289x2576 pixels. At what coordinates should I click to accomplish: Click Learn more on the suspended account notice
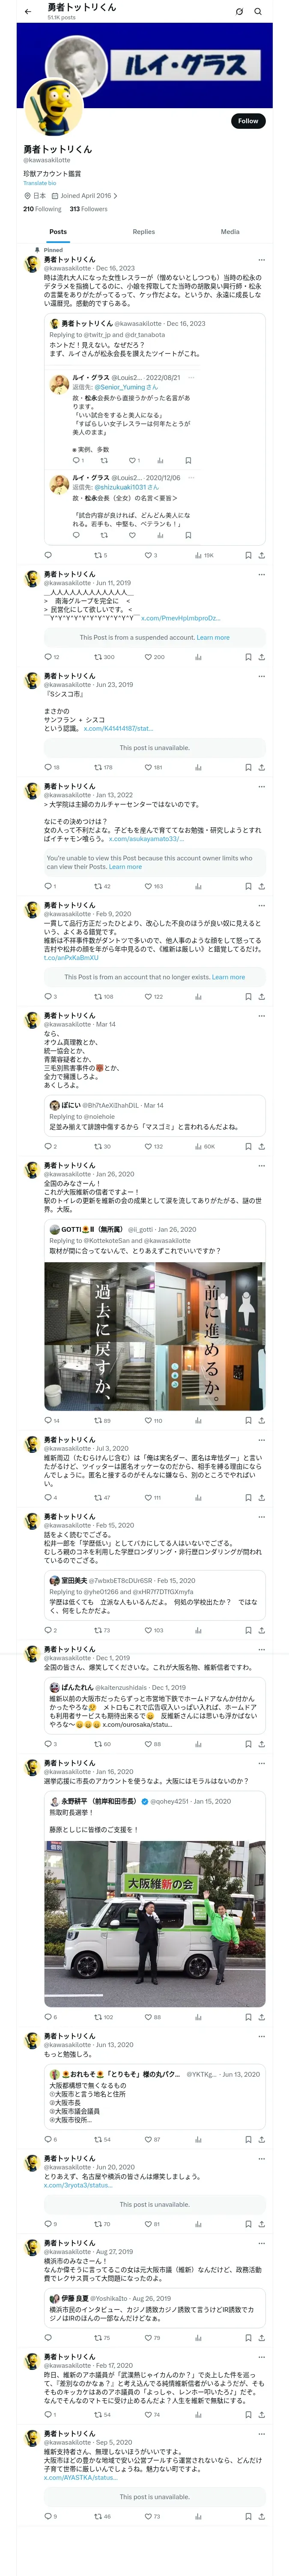point(213,637)
